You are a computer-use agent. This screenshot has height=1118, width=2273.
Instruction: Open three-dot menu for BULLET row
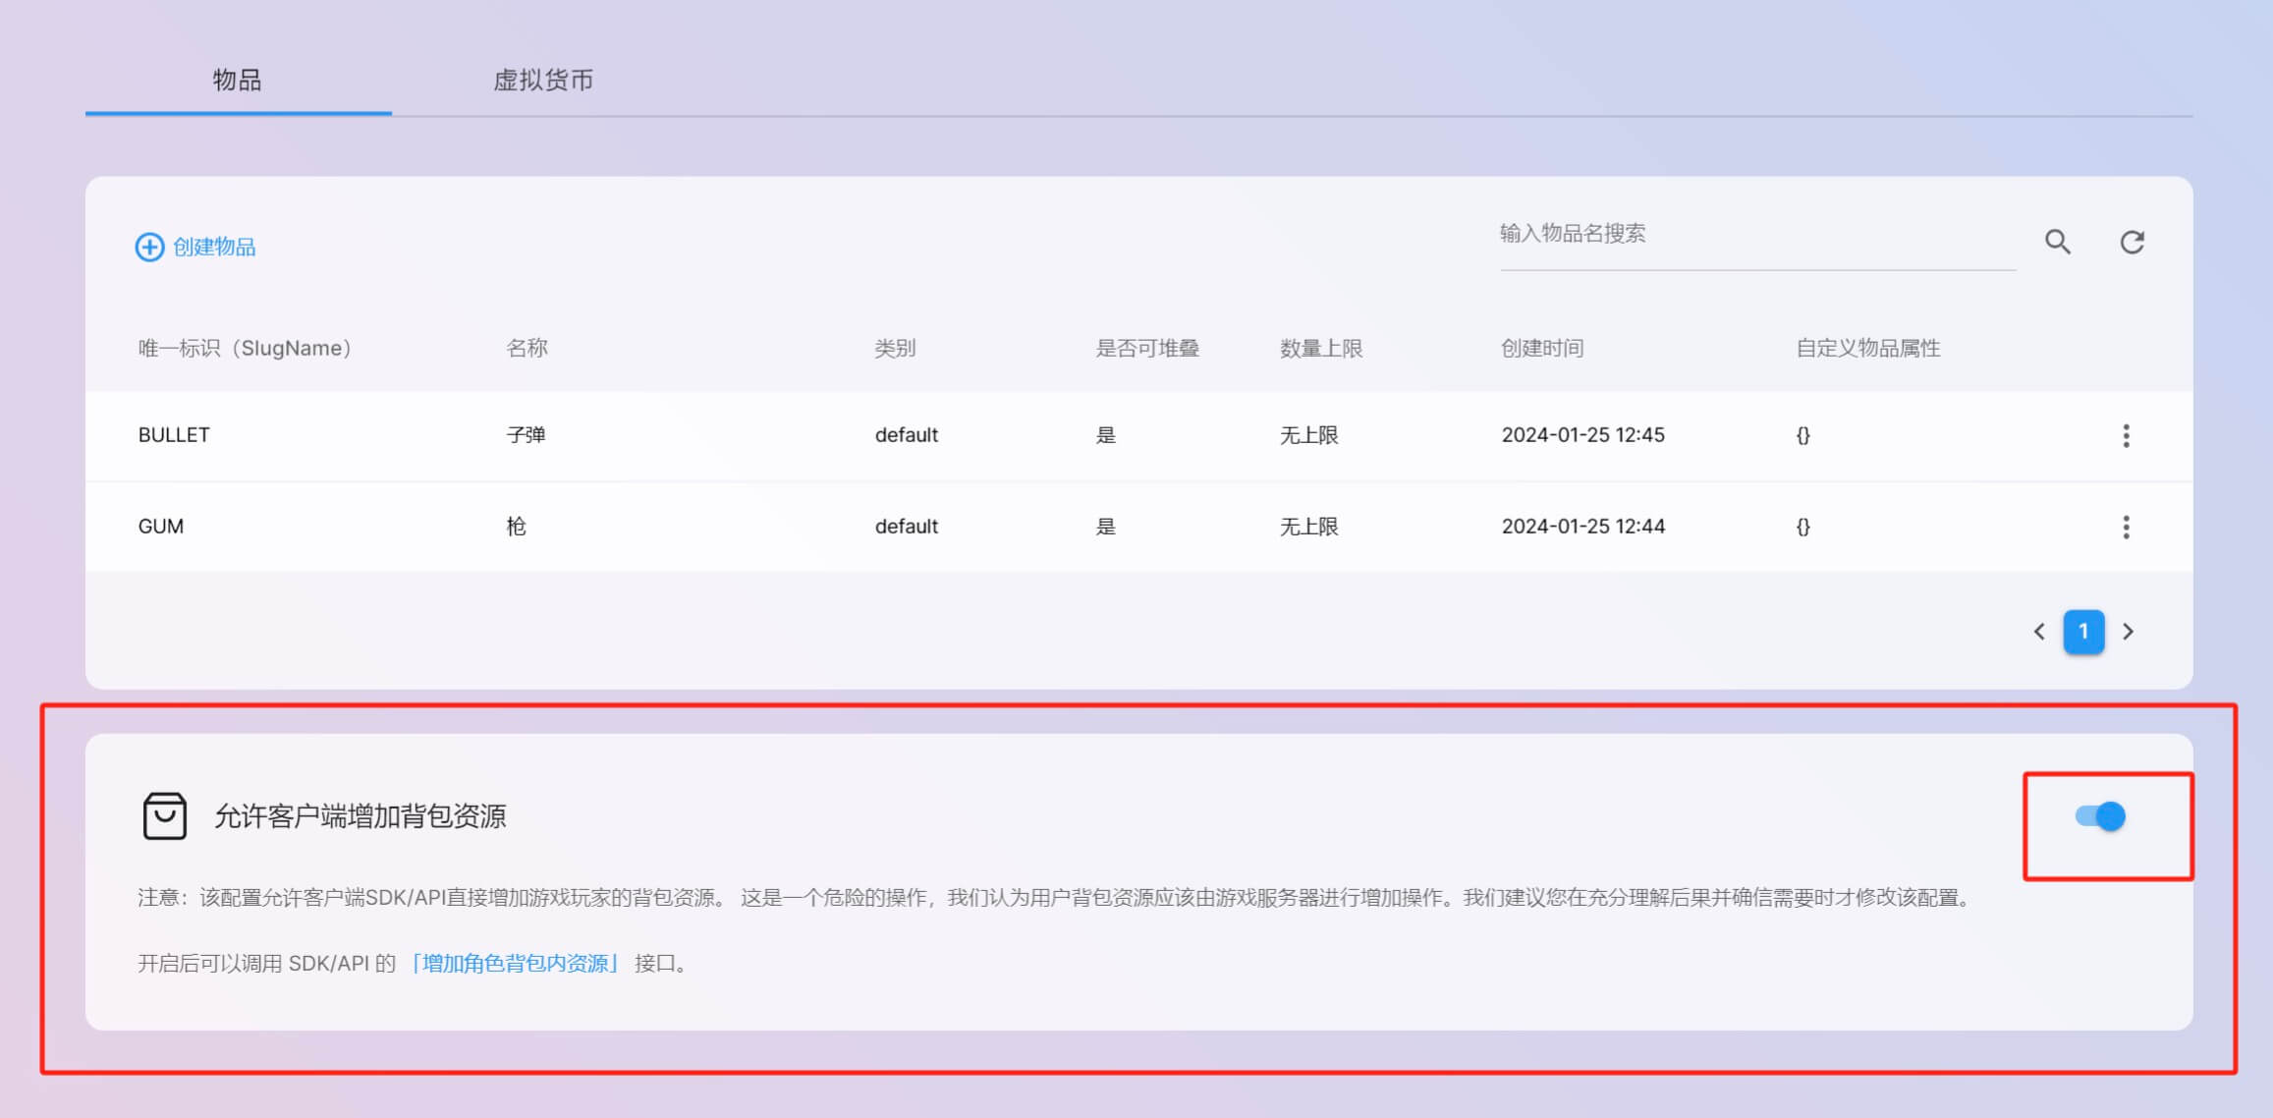pyautogui.click(x=2126, y=435)
